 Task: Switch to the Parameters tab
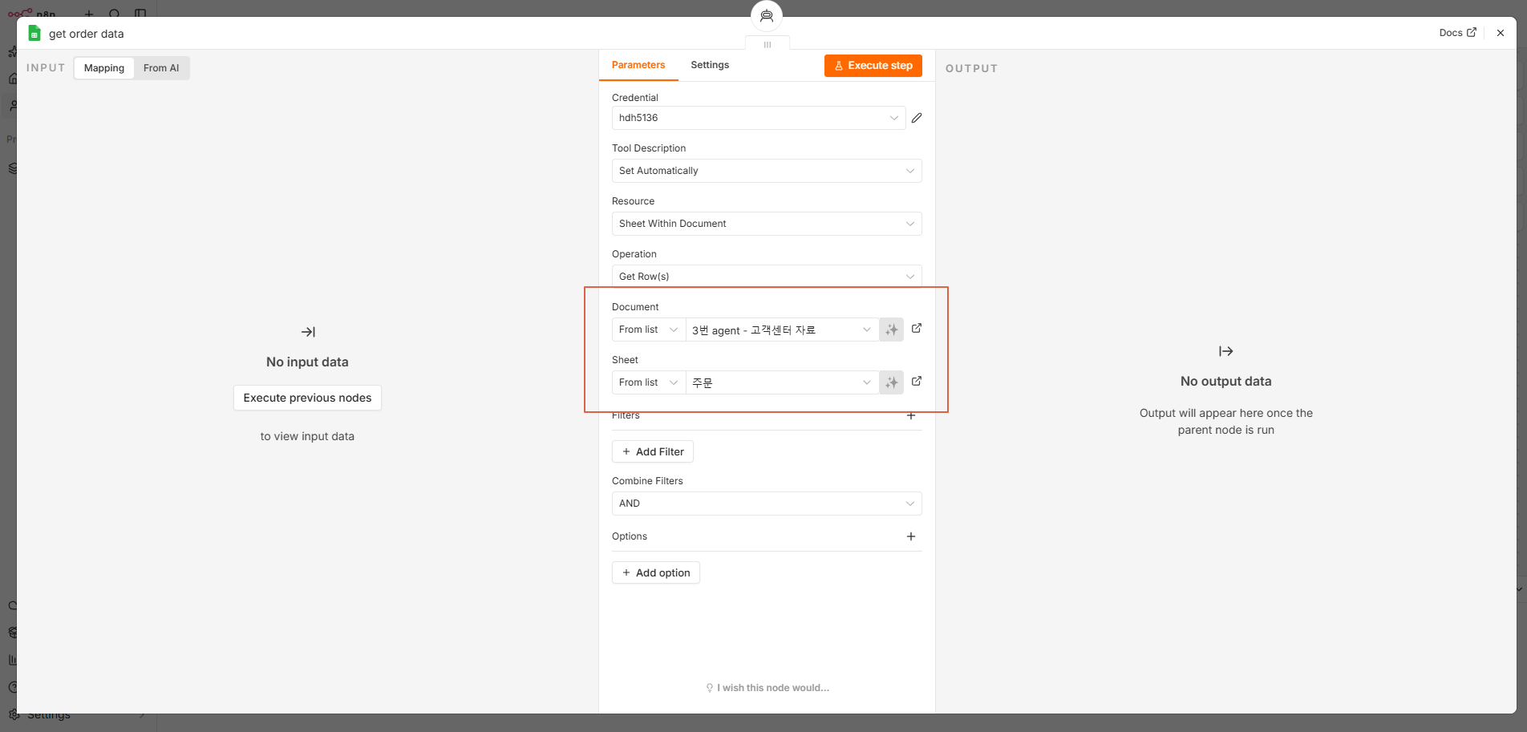pyautogui.click(x=638, y=65)
